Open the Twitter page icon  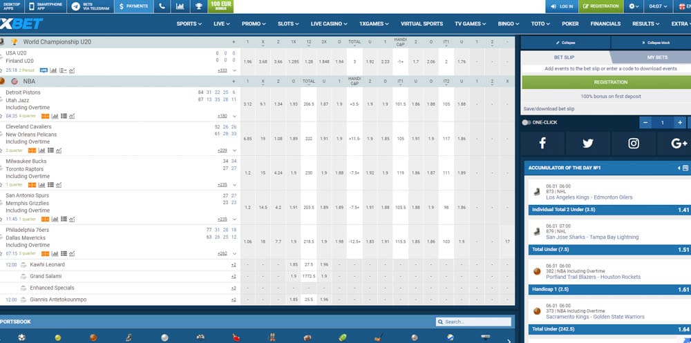(588, 143)
